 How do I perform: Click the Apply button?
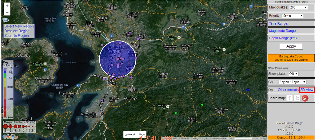291,46
